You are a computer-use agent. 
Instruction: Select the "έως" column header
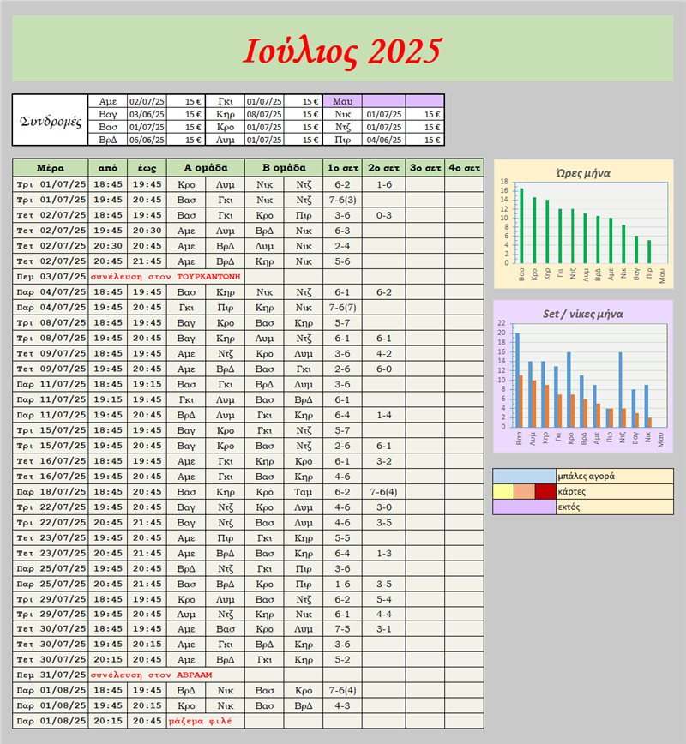click(147, 168)
